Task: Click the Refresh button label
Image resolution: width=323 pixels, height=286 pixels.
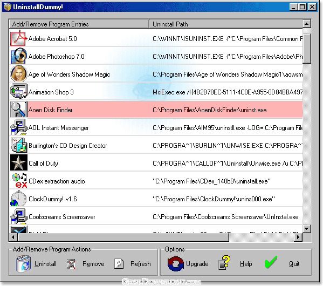Action: 141,264
